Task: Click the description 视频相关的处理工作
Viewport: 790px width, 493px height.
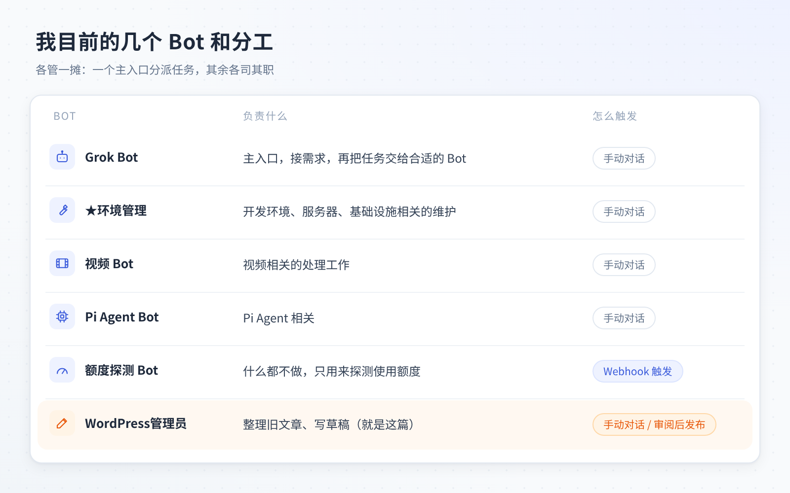Action: (x=296, y=265)
